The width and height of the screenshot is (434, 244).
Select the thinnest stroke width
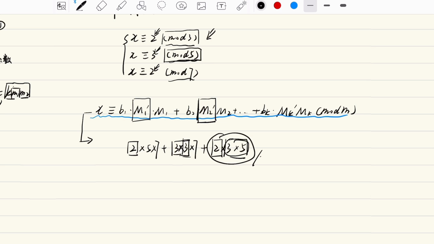coord(310,5)
